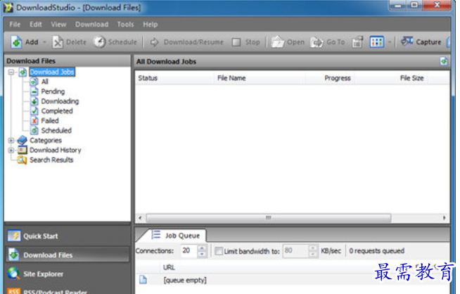
Task: Click the Delete toolbar button
Action: (x=70, y=42)
